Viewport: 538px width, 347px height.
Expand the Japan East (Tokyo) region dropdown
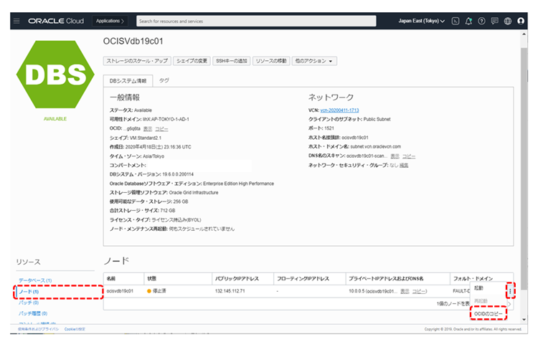pos(422,22)
